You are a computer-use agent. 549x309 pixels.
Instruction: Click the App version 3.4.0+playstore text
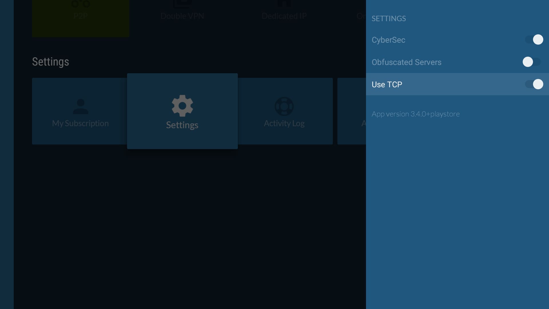coord(416,114)
